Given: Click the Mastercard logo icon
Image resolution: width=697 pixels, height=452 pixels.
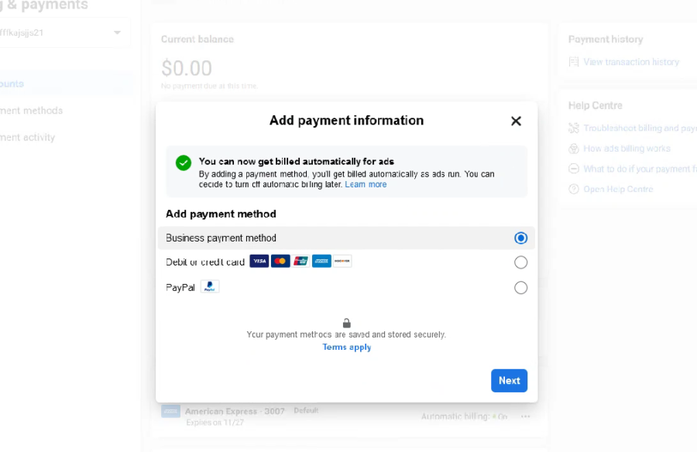Looking at the screenshot, I should point(280,262).
